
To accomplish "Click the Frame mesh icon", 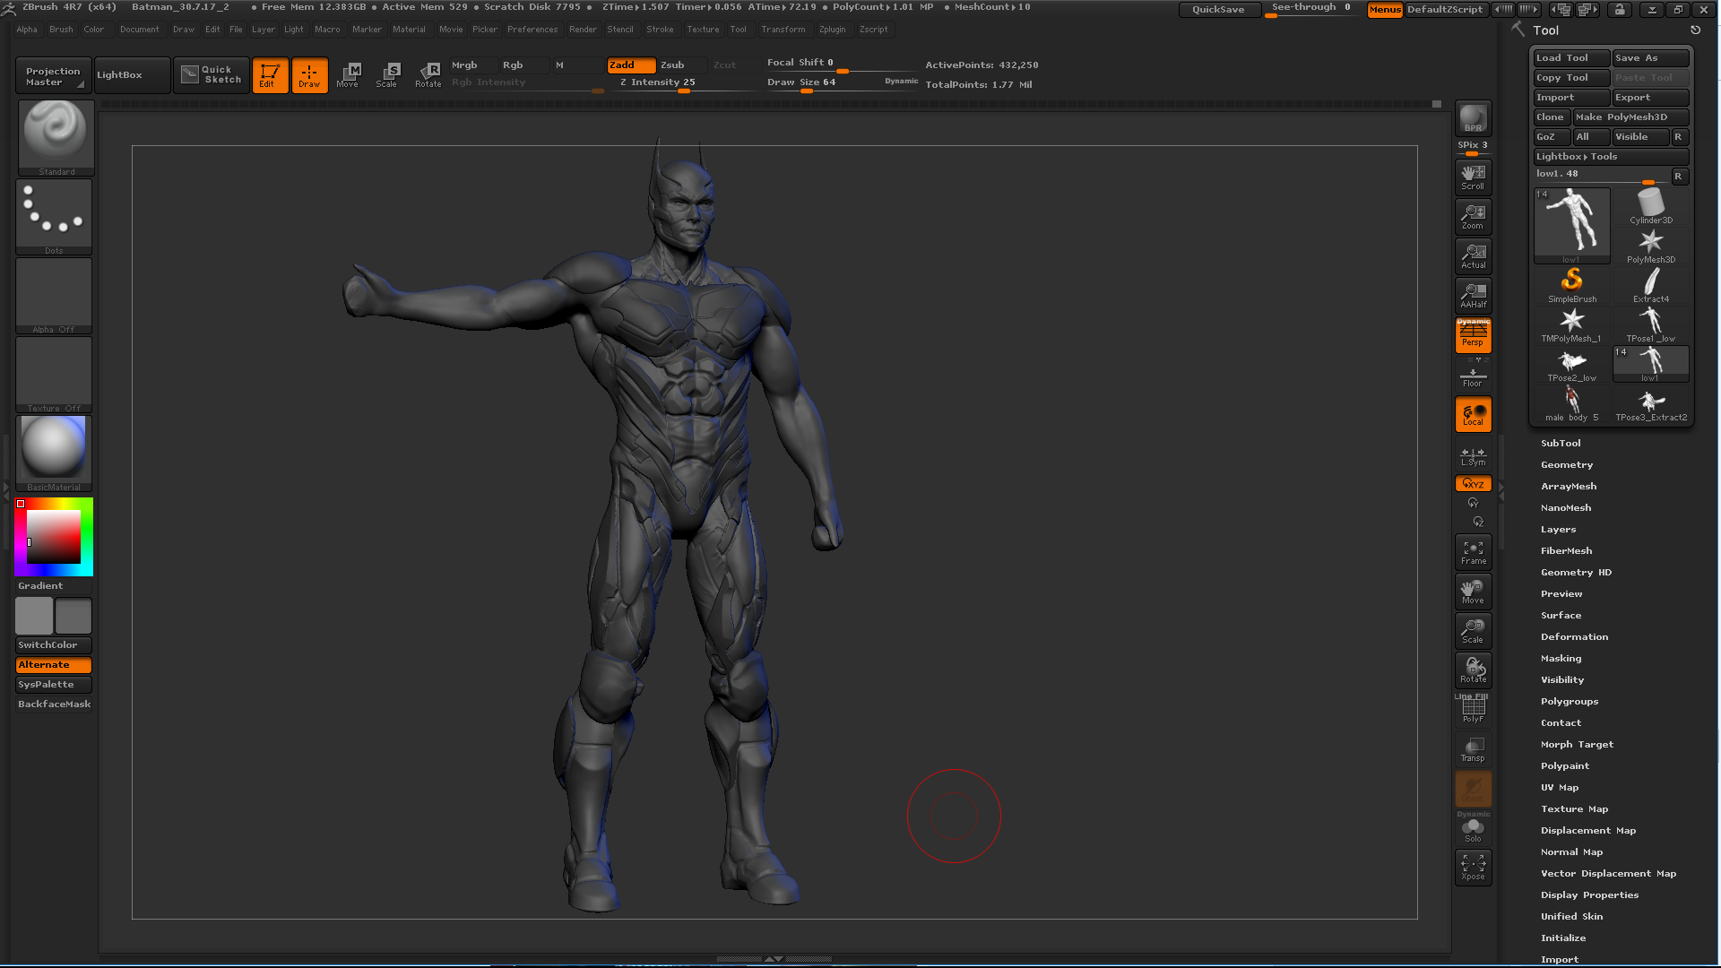I will 1473,551.
